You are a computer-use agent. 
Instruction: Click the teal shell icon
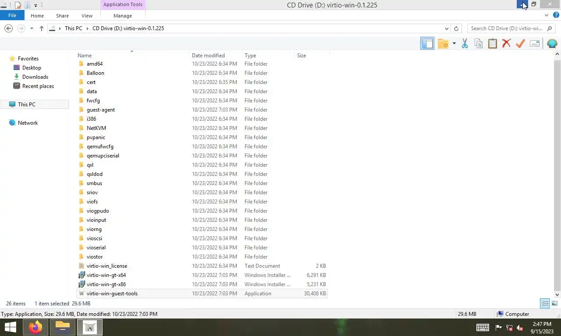pos(552,43)
